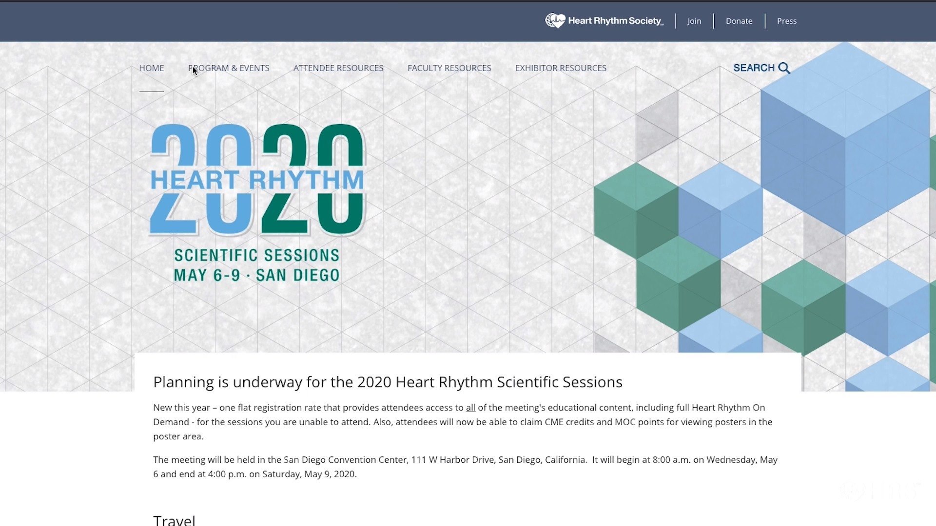Click the 'MAY 6-9 · SAN DIEGO' banner text

257,275
